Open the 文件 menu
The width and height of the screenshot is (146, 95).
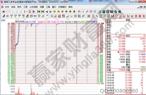[x=7, y=7]
